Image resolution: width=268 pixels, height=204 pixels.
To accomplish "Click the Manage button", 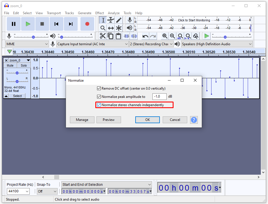I will click(82, 119).
